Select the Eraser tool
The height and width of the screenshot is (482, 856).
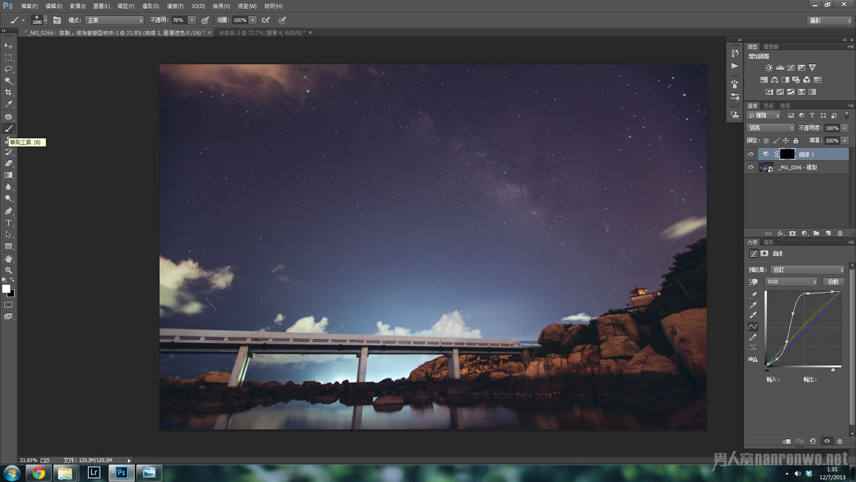(x=9, y=163)
